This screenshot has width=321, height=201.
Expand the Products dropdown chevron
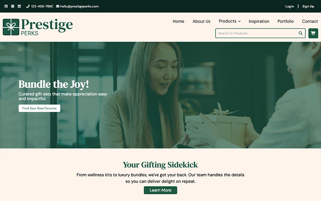click(x=239, y=21)
